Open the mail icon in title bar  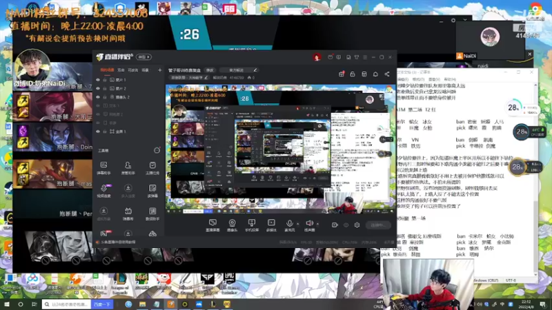330,57
